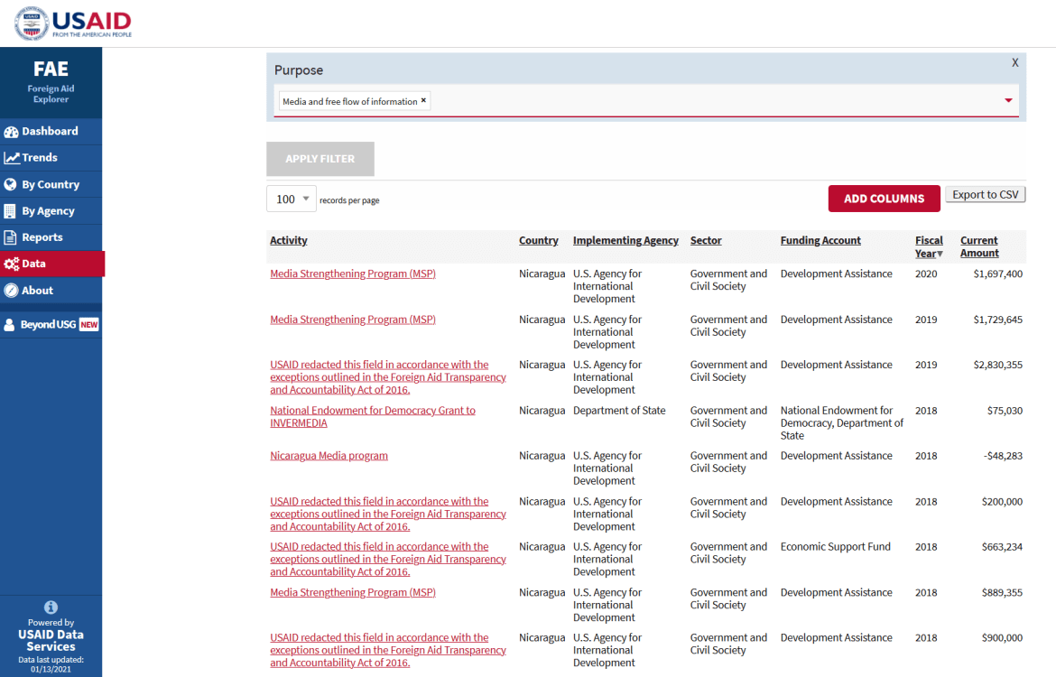Screen dimensions: 1056x677
Task: Open the Reports menu item
Action: (x=51, y=237)
